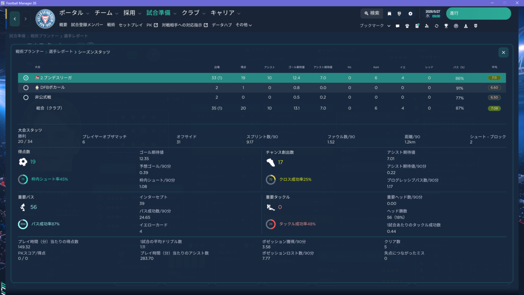The width and height of the screenshot is (524, 295).
Task: Click the パス成功率87% progress ring
Action: [x=23, y=224]
